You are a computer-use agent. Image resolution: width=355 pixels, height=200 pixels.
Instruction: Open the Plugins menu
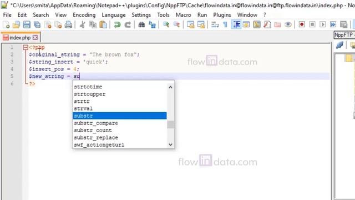[x=222, y=15]
